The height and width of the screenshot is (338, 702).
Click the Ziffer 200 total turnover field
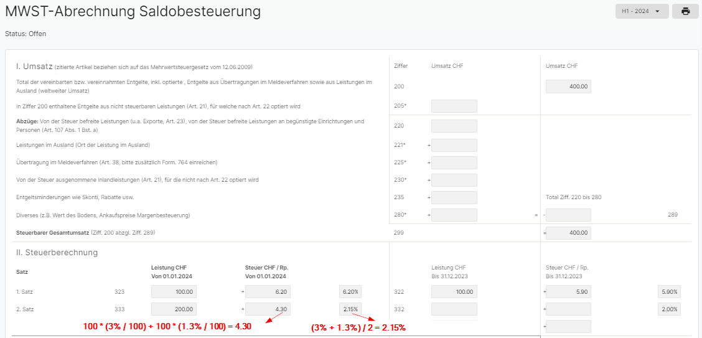569,87
